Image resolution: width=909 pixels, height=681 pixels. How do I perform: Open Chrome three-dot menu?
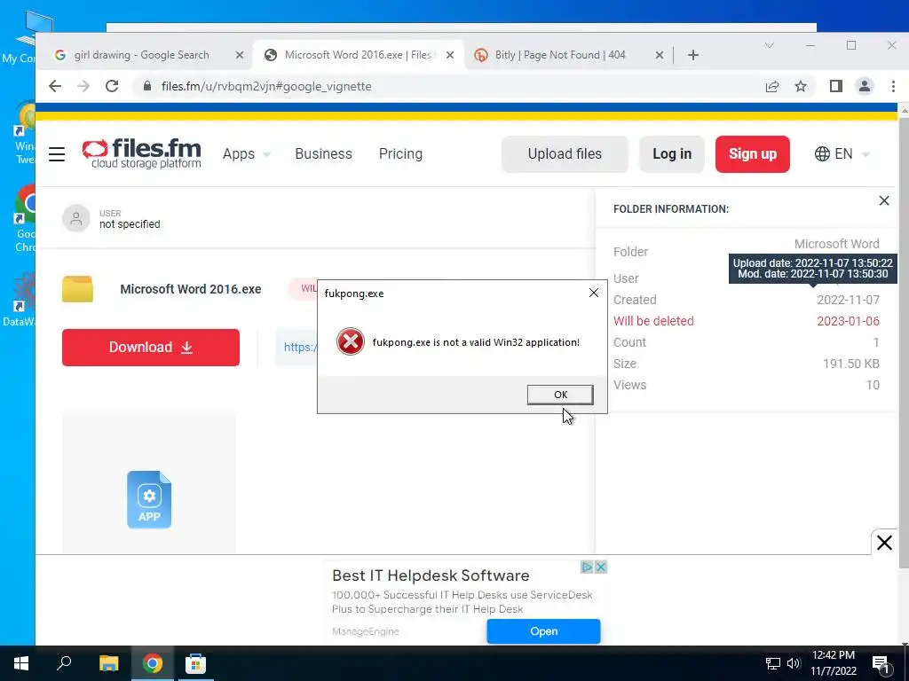pos(893,86)
